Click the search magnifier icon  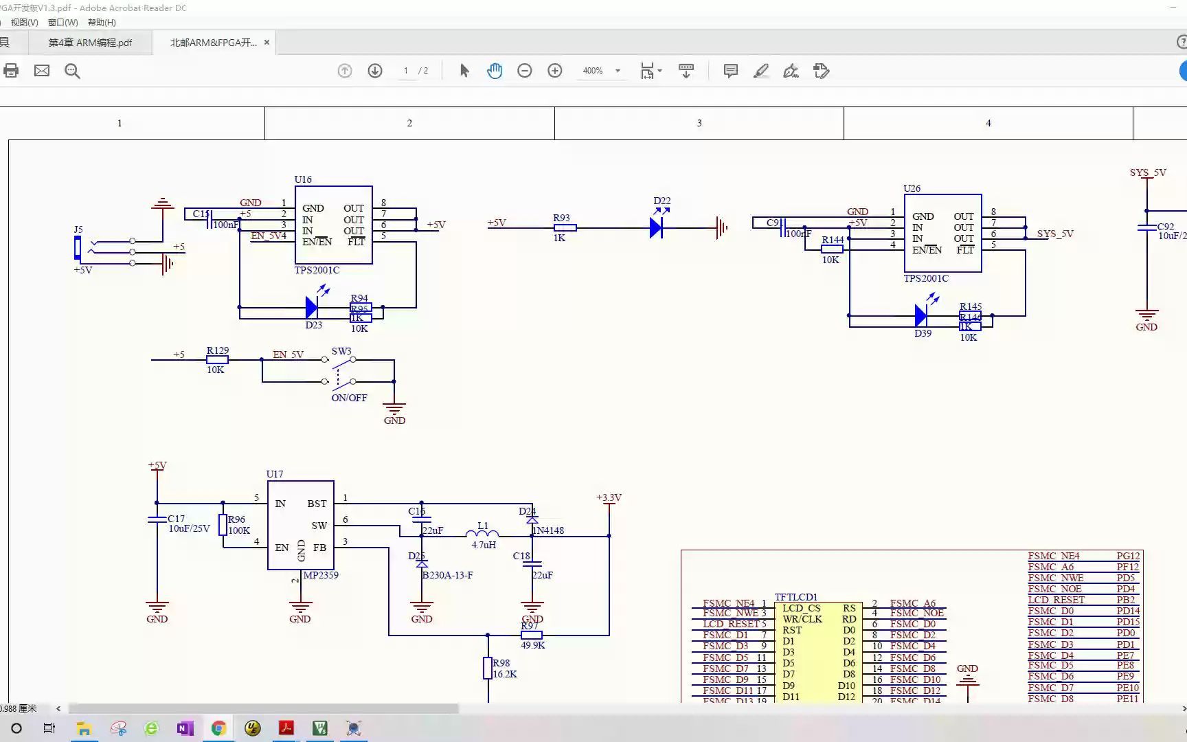pos(72,71)
